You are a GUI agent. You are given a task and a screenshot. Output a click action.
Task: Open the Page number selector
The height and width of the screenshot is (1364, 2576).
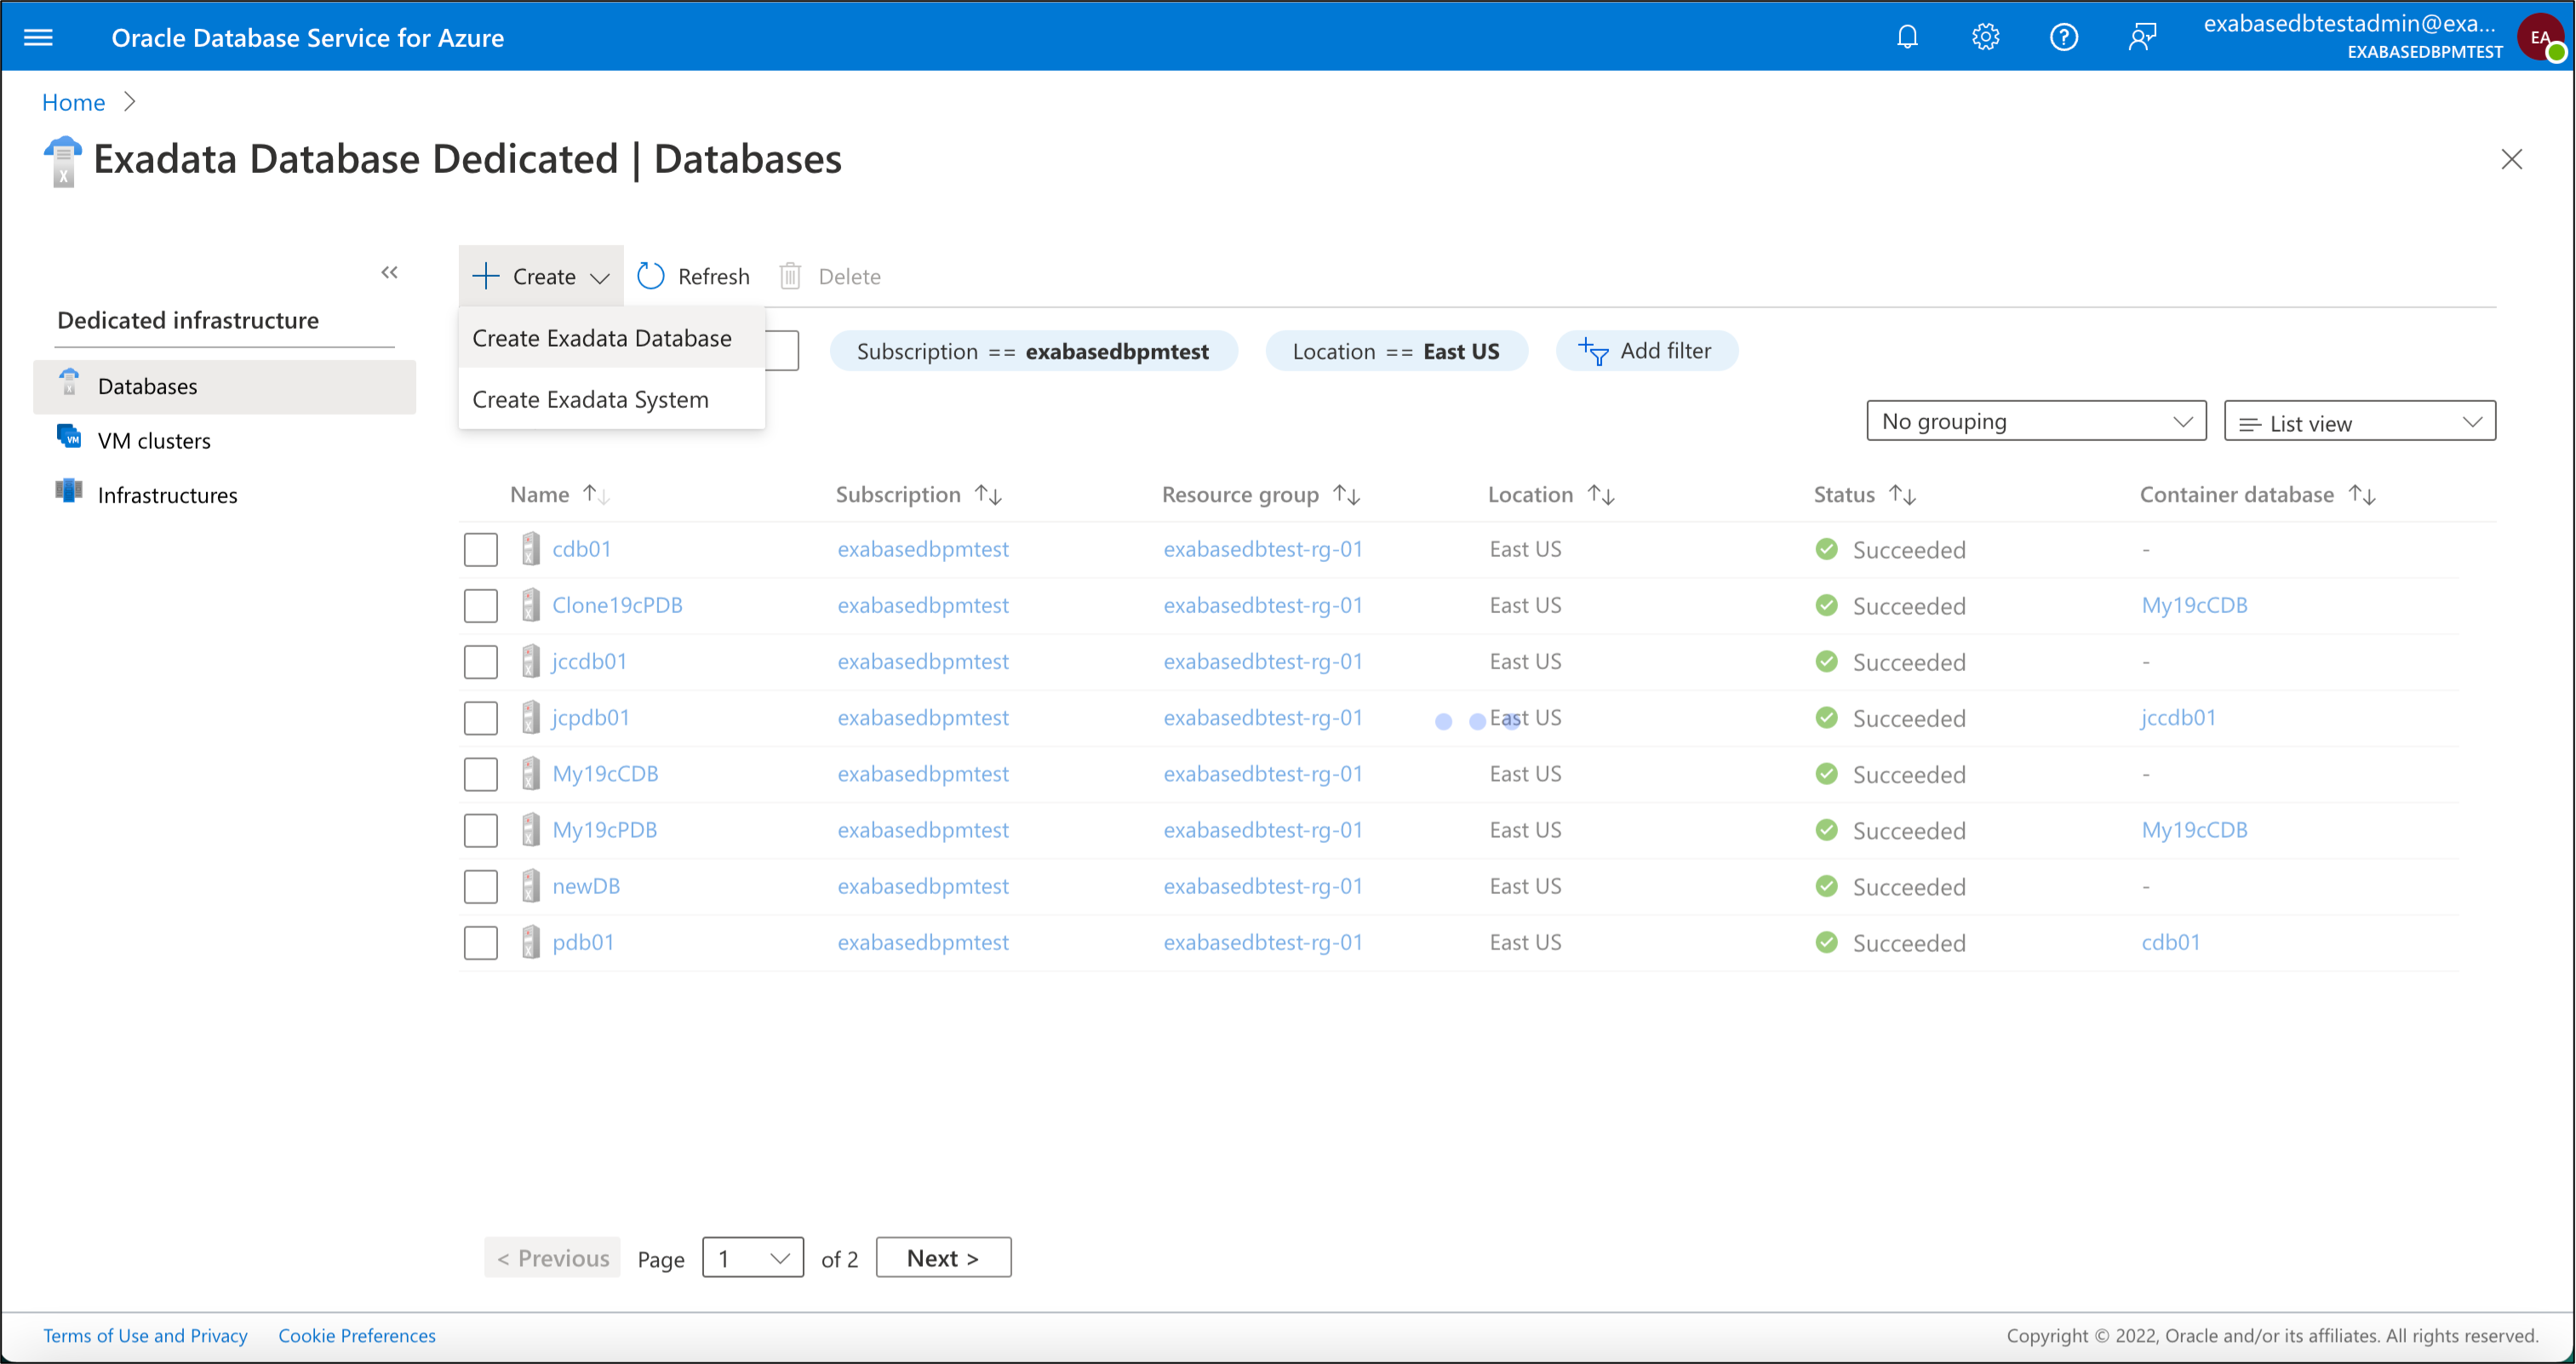click(753, 1257)
